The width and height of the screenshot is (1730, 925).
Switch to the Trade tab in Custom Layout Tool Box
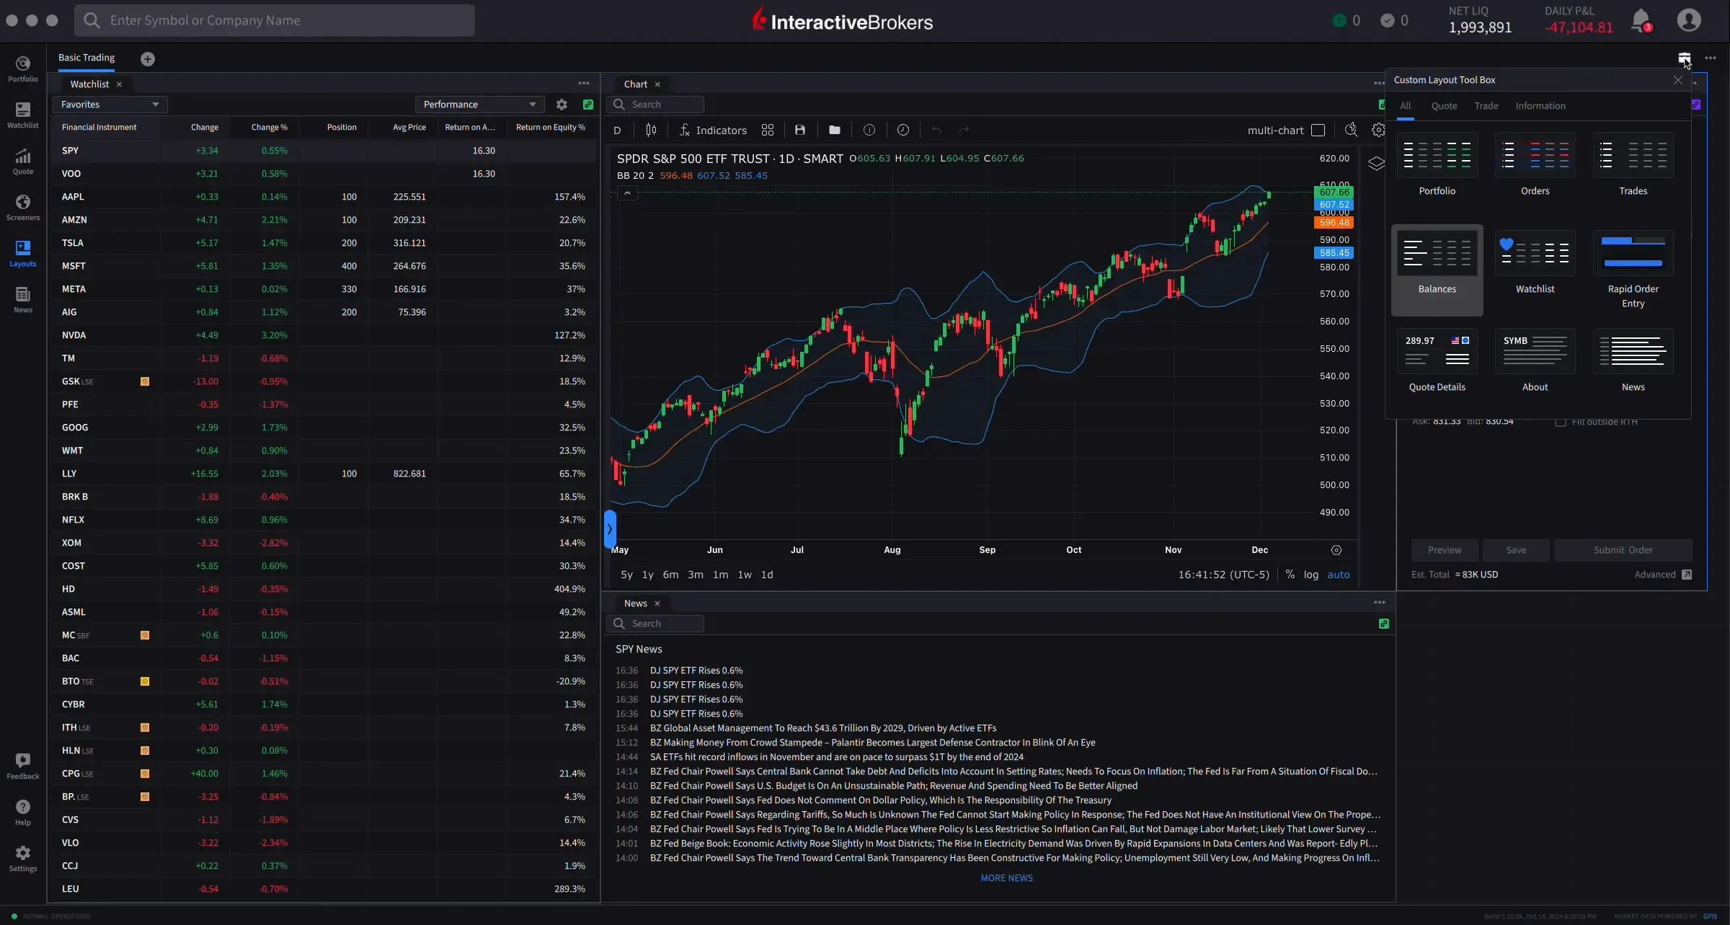tap(1486, 105)
